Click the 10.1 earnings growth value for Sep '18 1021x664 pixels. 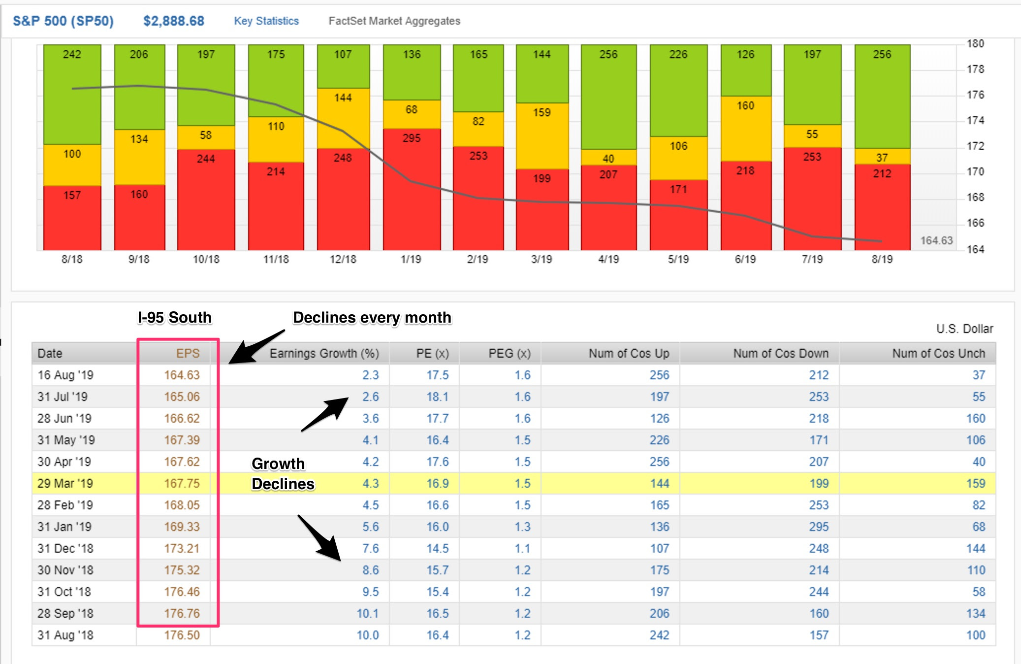click(367, 613)
